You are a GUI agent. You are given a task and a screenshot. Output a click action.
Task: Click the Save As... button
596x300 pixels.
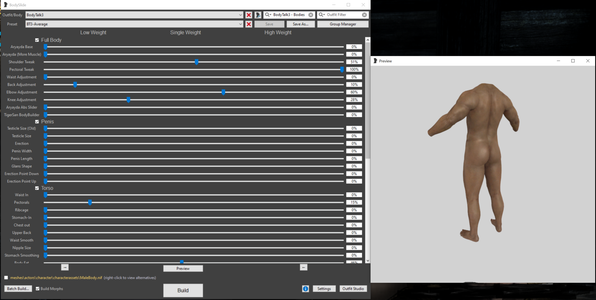(x=300, y=24)
